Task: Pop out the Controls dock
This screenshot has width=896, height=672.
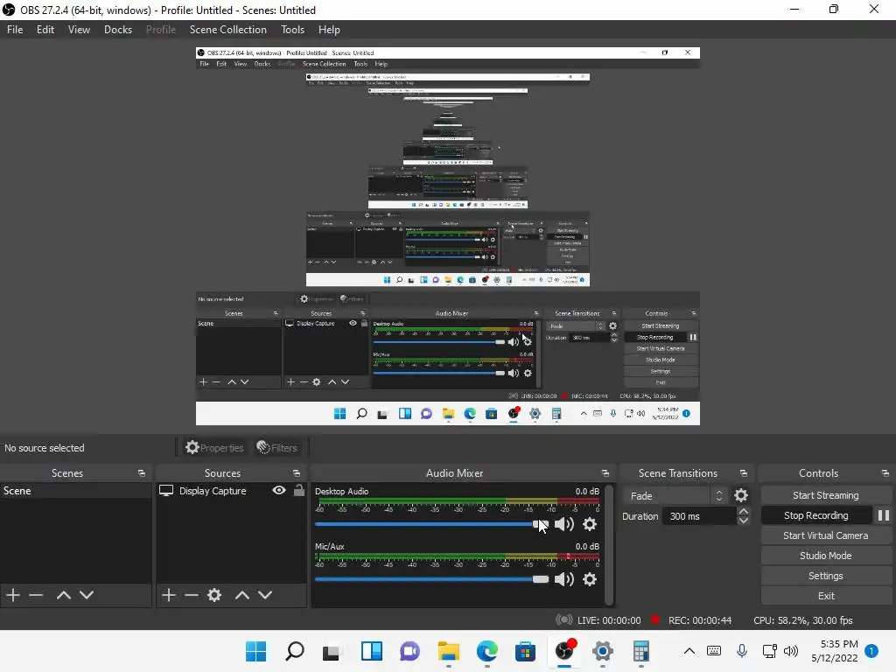Action: pos(885,473)
